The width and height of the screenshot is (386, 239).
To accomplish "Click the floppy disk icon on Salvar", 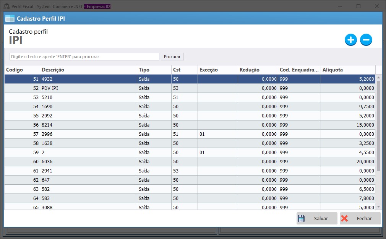I will [x=301, y=218].
